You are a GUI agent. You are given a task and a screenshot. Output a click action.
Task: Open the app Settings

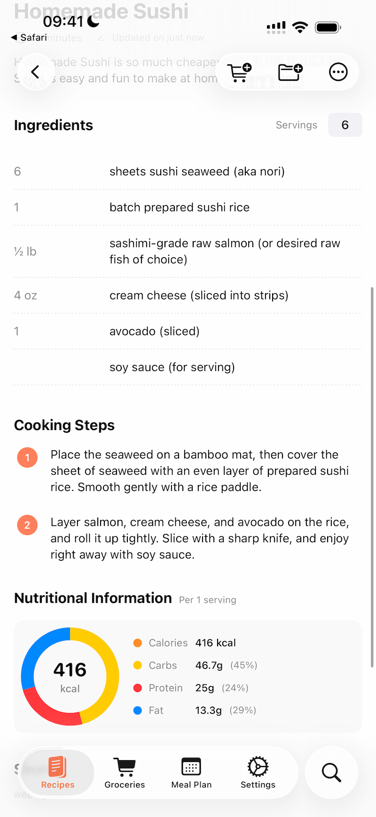tap(258, 772)
